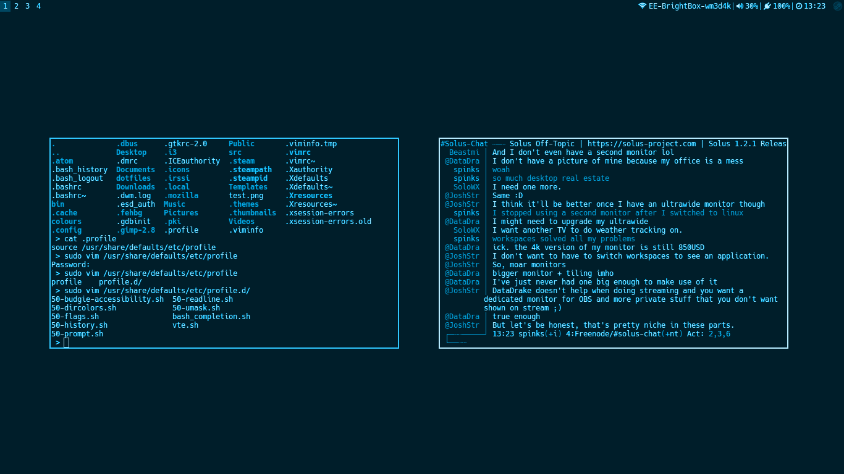
Task: Click the .viminfo.tmp file name
Action: coord(311,144)
